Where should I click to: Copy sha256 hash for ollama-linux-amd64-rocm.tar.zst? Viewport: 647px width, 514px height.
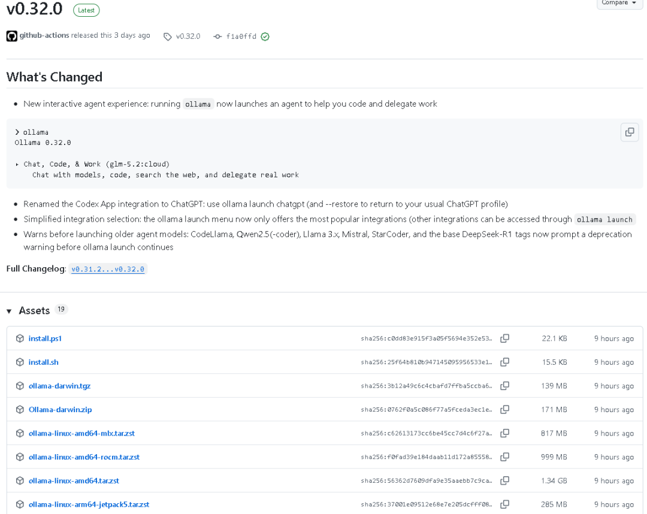point(504,456)
